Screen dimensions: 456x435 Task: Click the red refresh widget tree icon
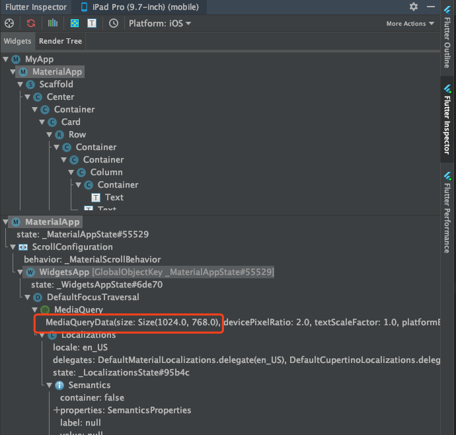(x=31, y=23)
